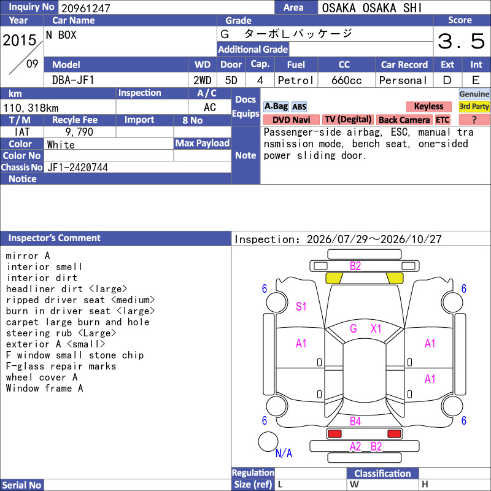Click the S1 mark on the diagram
This screenshot has width=491, height=491.
click(301, 306)
